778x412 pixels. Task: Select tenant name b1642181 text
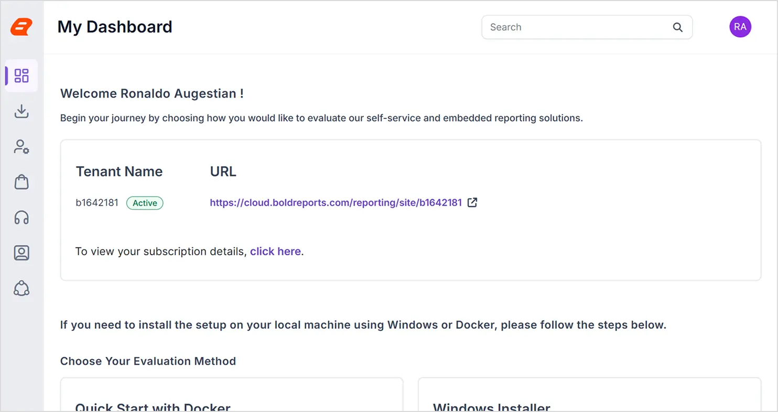pos(97,203)
